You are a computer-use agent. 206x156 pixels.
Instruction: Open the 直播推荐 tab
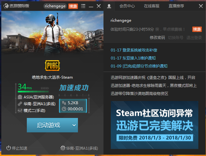pyautogui.click(x=176, y=6)
